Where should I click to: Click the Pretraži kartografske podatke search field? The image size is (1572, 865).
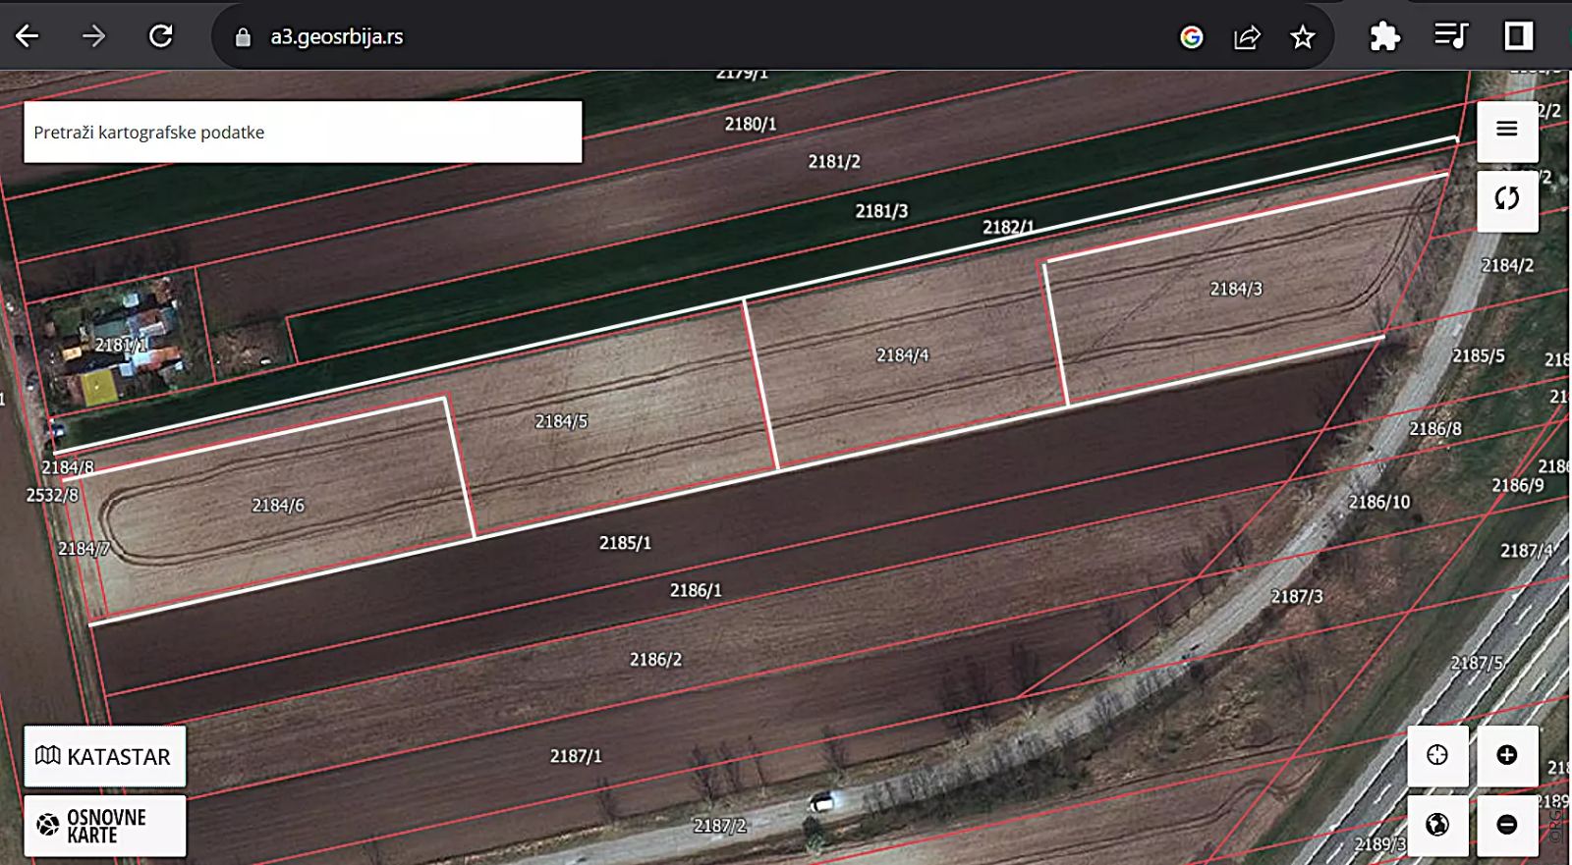pos(303,133)
